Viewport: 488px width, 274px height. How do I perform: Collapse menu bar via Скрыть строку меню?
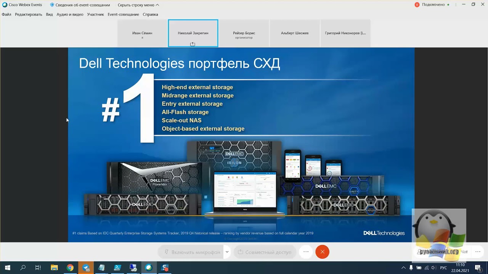(138, 5)
